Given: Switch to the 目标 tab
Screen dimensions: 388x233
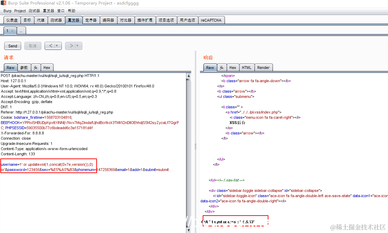Looking at the screenshot, I should point(27,20).
